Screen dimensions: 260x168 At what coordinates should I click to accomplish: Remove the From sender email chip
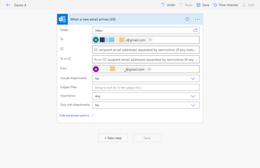click(149, 69)
